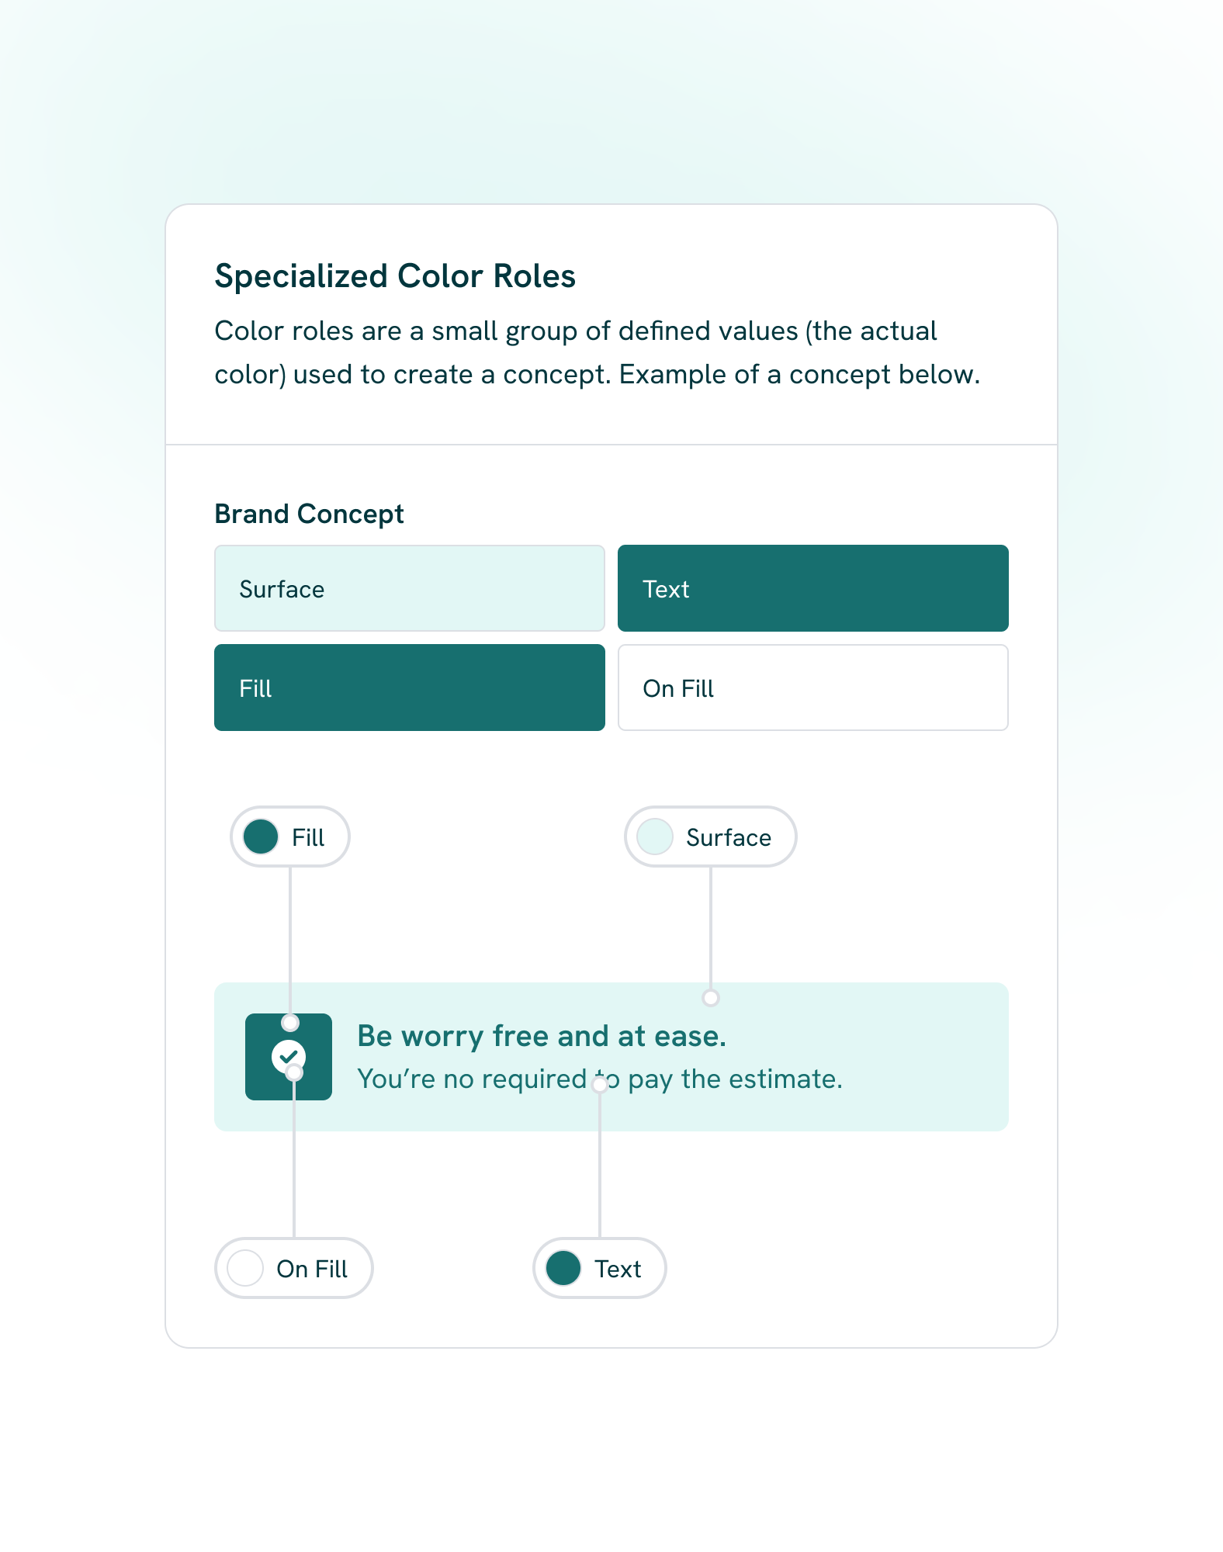Select the Surface color swatch tile
The image size is (1223, 1552).
pyautogui.click(x=409, y=588)
